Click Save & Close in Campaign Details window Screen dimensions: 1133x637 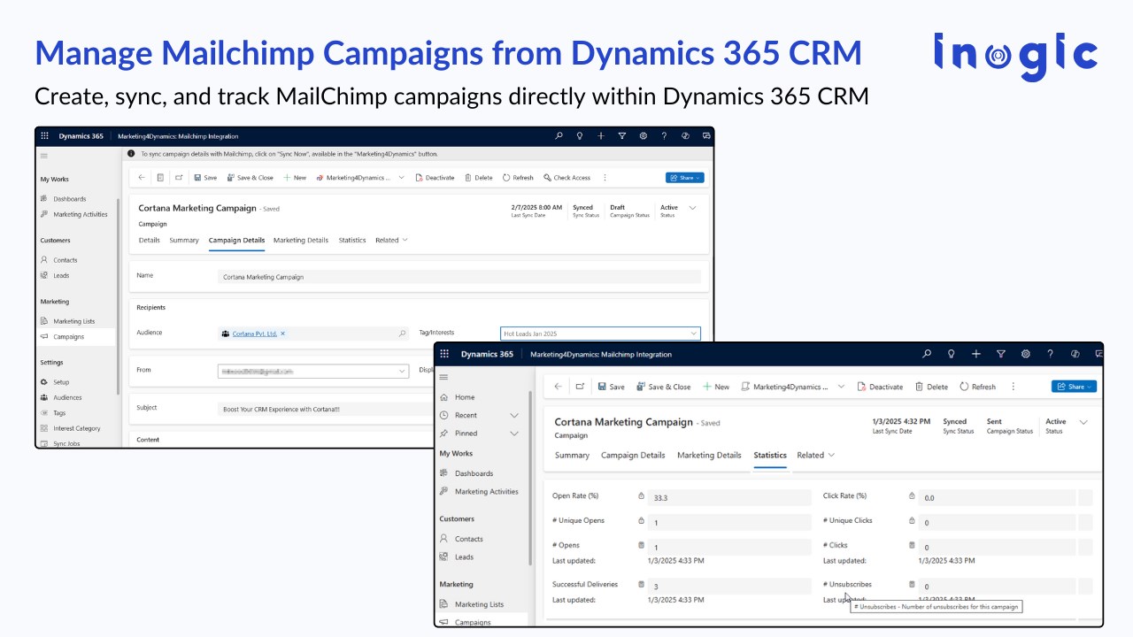point(250,177)
